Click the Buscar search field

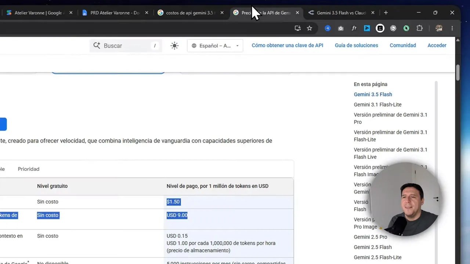(x=126, y=46)
